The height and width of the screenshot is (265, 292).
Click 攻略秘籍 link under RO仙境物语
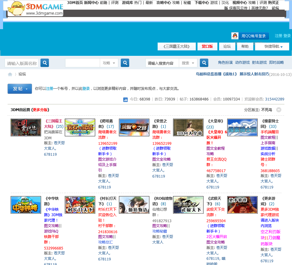[x=160, y=231]
